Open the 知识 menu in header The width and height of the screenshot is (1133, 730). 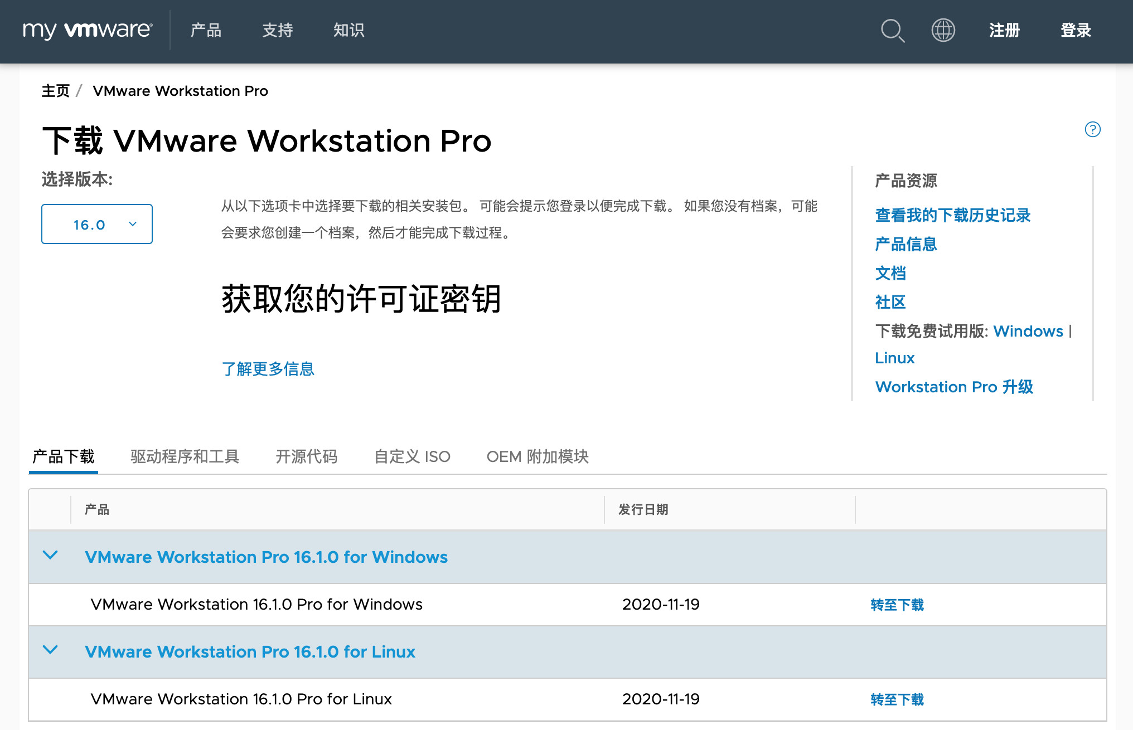348,30
